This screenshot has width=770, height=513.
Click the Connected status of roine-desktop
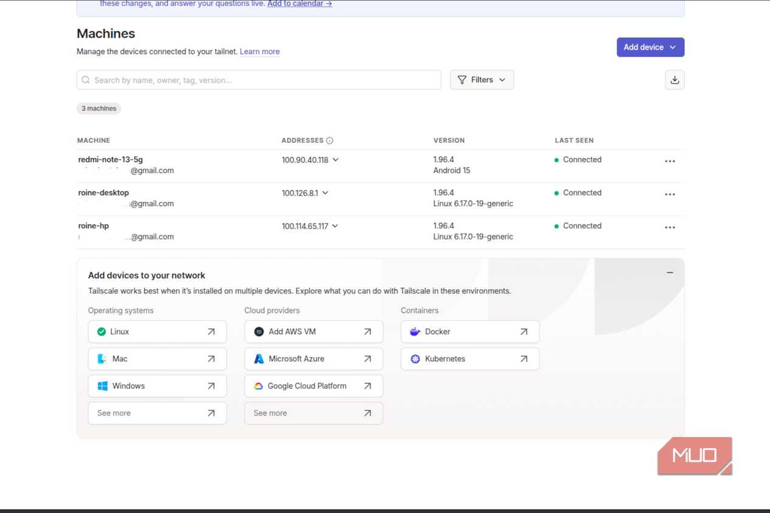pos(578,193)
